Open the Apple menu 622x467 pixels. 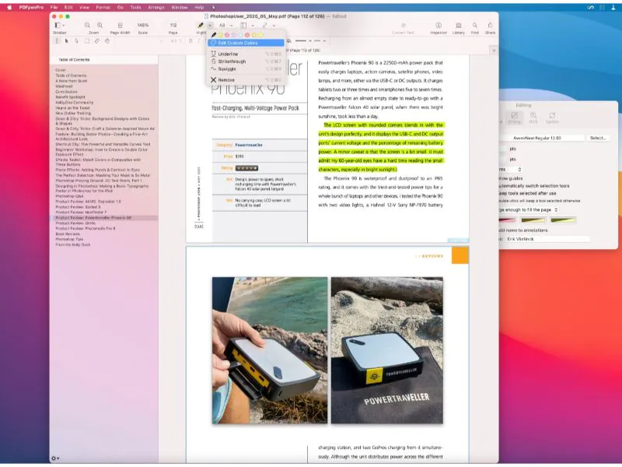[x=9, y=7]
